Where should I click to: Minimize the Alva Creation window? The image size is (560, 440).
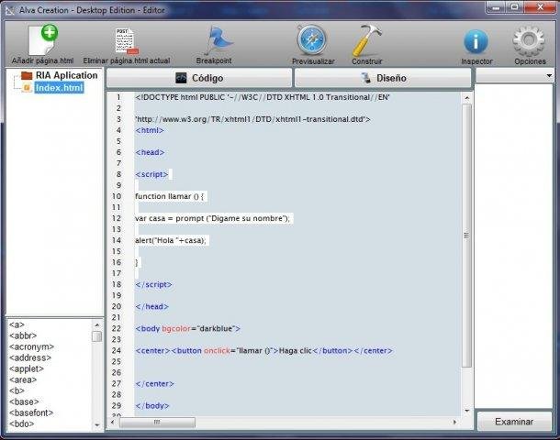click(x=496, y=7)
